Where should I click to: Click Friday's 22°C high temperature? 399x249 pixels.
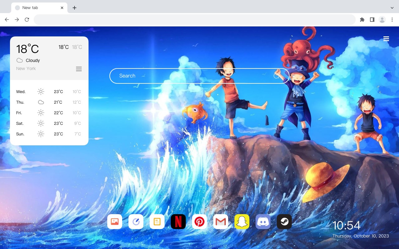tap(58, 113)
